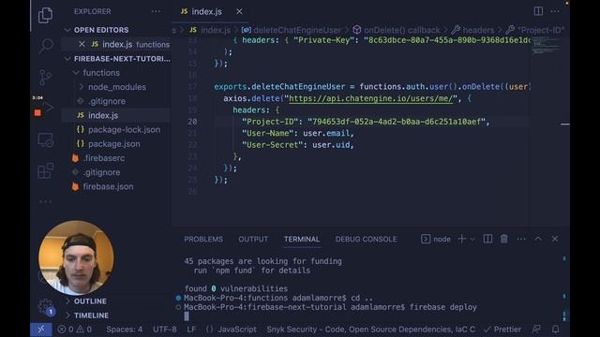This screenshot has width=600, height=337.
Task: Open the Source Control view
Action: point(45,78)
